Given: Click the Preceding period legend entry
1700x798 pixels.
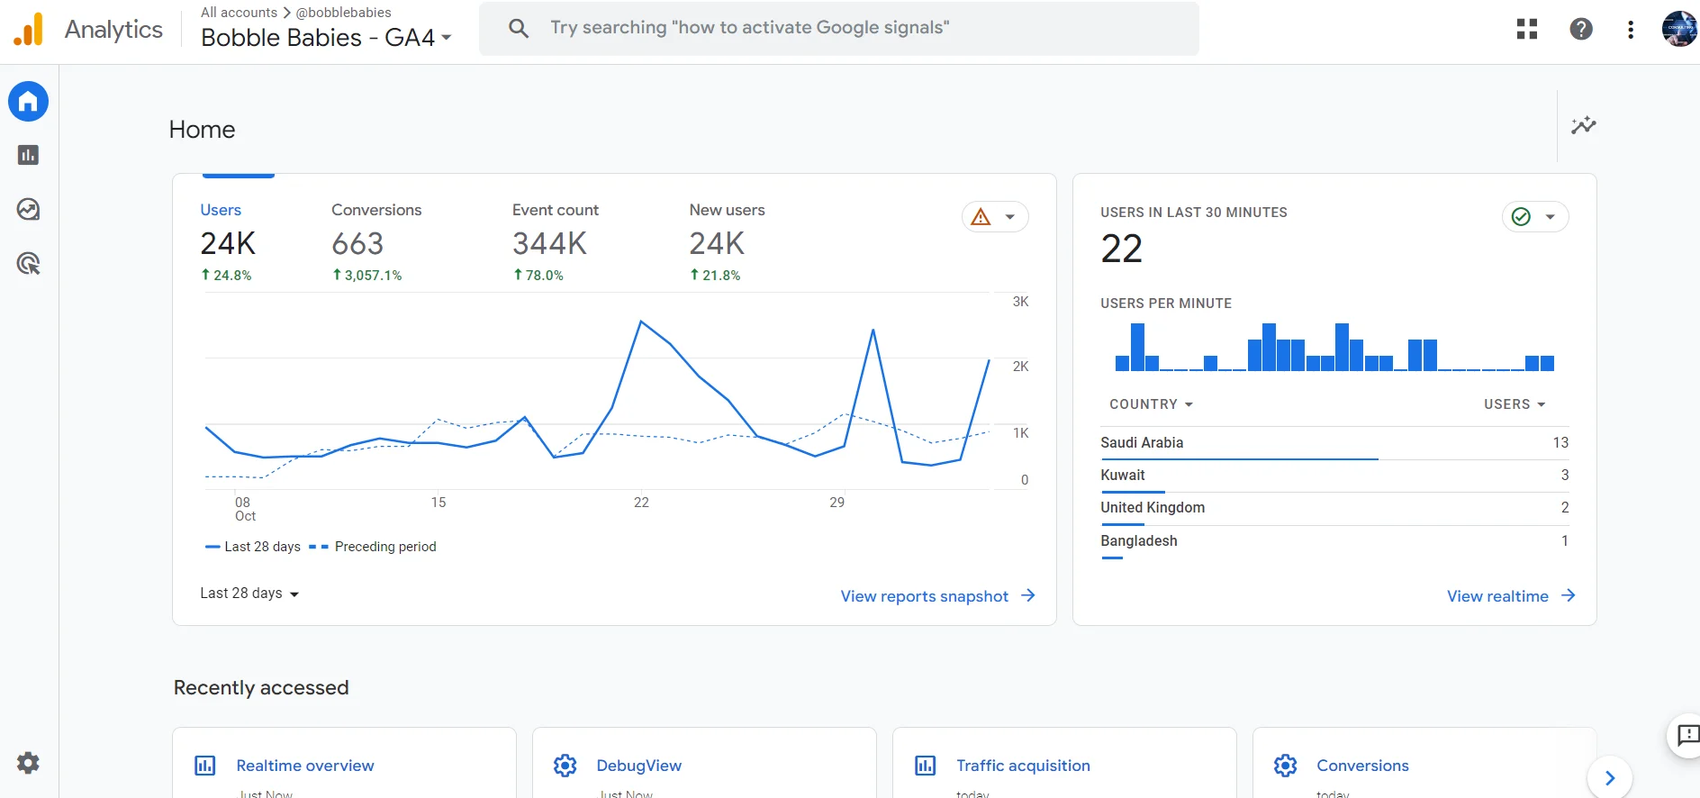Looking at the screenshot, I should 373,547.
